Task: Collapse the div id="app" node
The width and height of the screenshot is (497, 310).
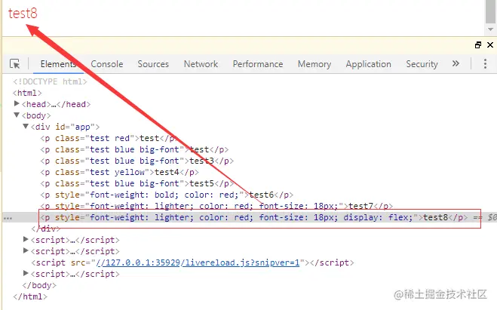Action: pyautogui.click(x=26, y=127)
